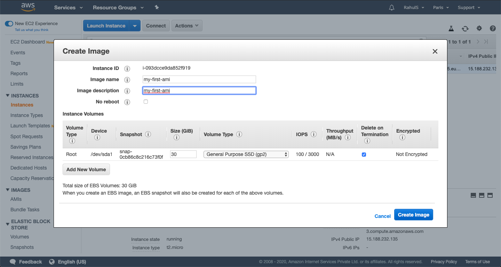501x267 pixels.
Task: Enable the No reboot checkbox
Action: 146,102
